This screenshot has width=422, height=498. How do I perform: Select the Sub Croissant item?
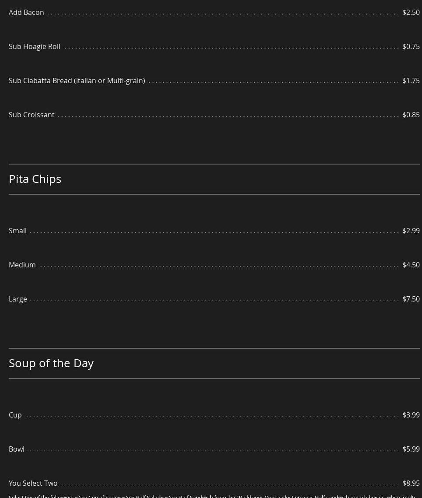click(31, 115)
